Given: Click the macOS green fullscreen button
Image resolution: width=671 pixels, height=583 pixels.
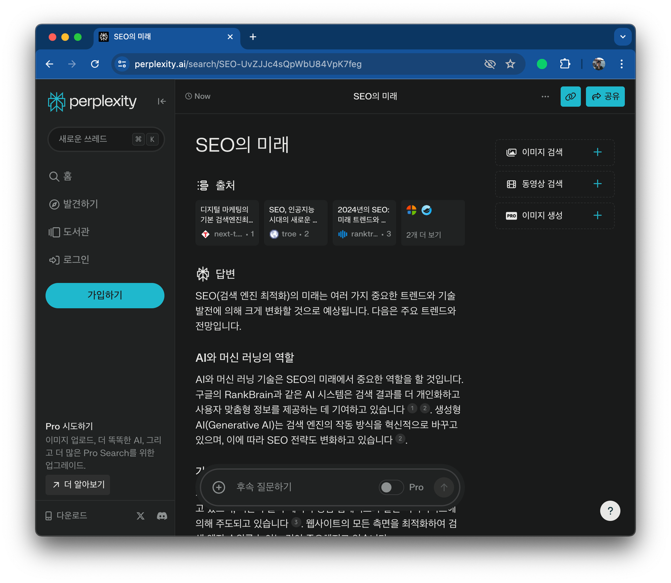Looking at the screenshot, I should [x=78, y=37].
